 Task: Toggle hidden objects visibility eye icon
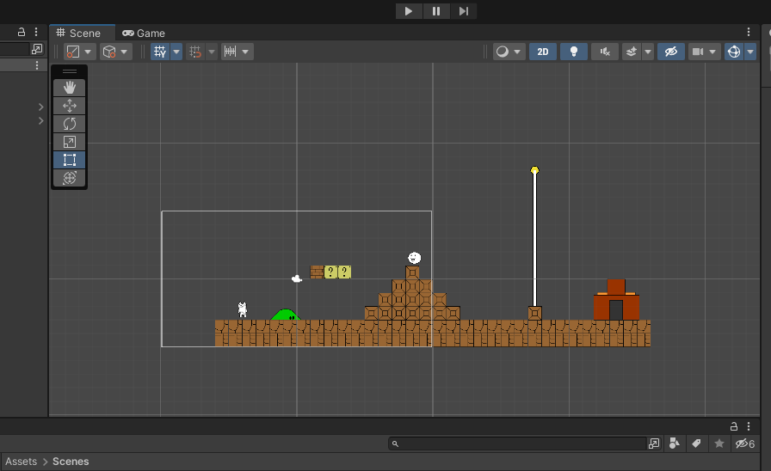coord(671,52)
